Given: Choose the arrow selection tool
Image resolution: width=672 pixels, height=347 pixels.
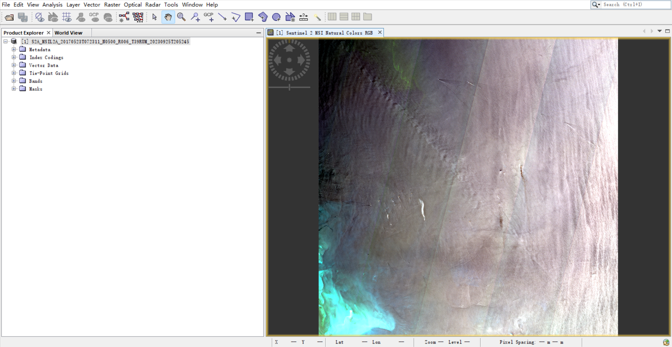Looking at the screenshot, I should [154, 17].
